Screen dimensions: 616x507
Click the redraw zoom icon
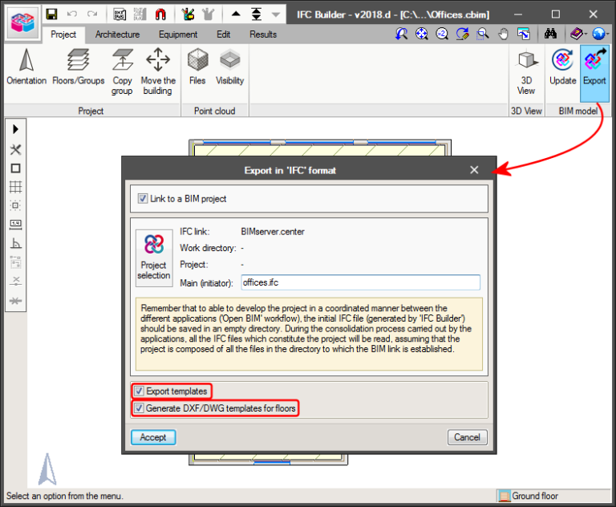point(462,34)
